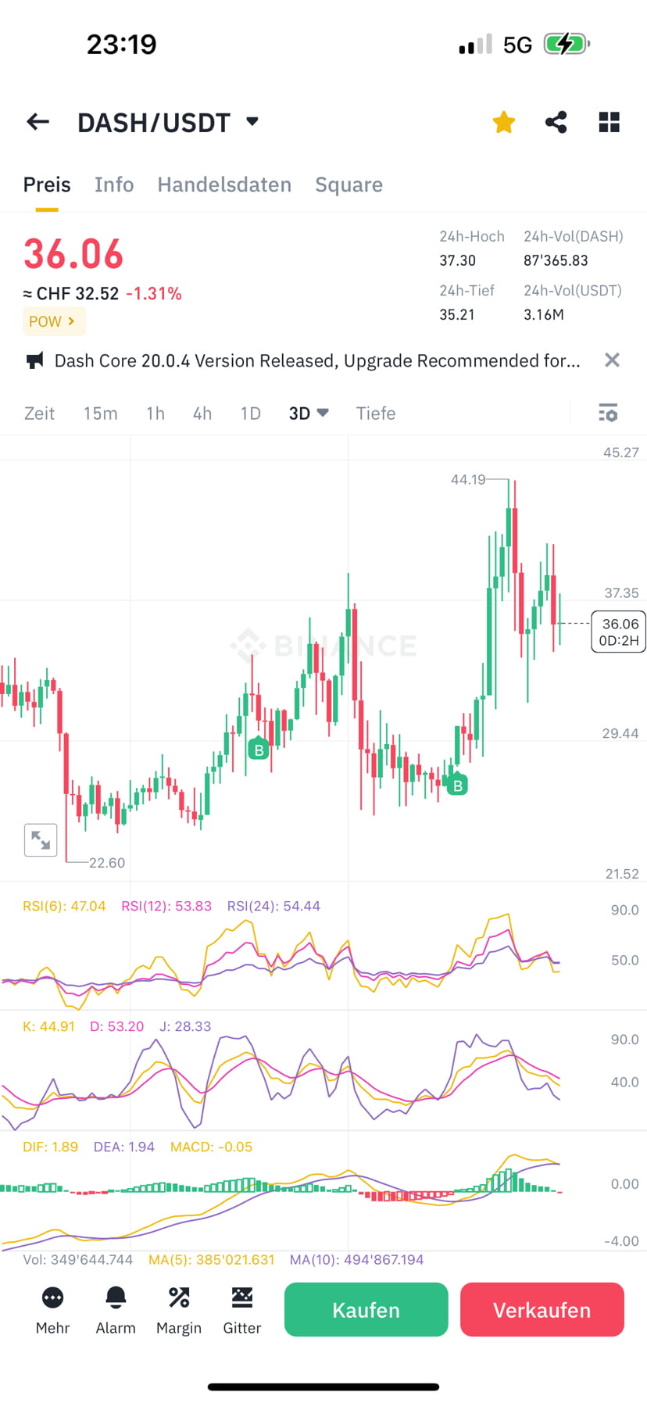Open the Info tab

coord(113,184)
